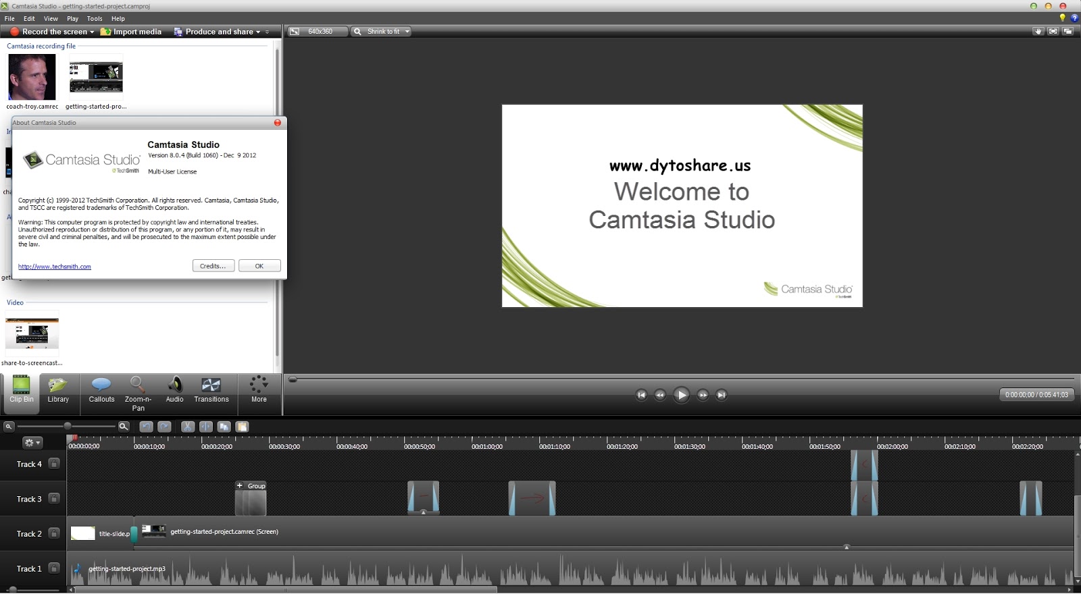
Task: Open the toolbar options arrow after Produce and share
Action: pyautogui.click(x=268, y=32)
